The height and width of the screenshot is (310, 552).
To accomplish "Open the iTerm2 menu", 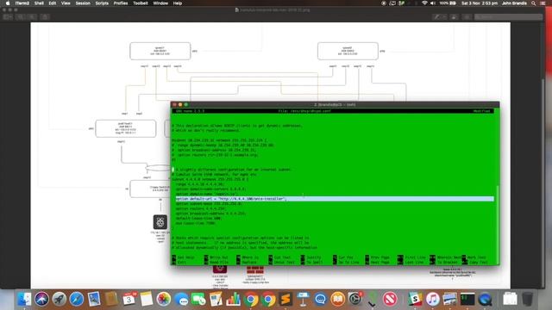I will (x=22, y=3).
